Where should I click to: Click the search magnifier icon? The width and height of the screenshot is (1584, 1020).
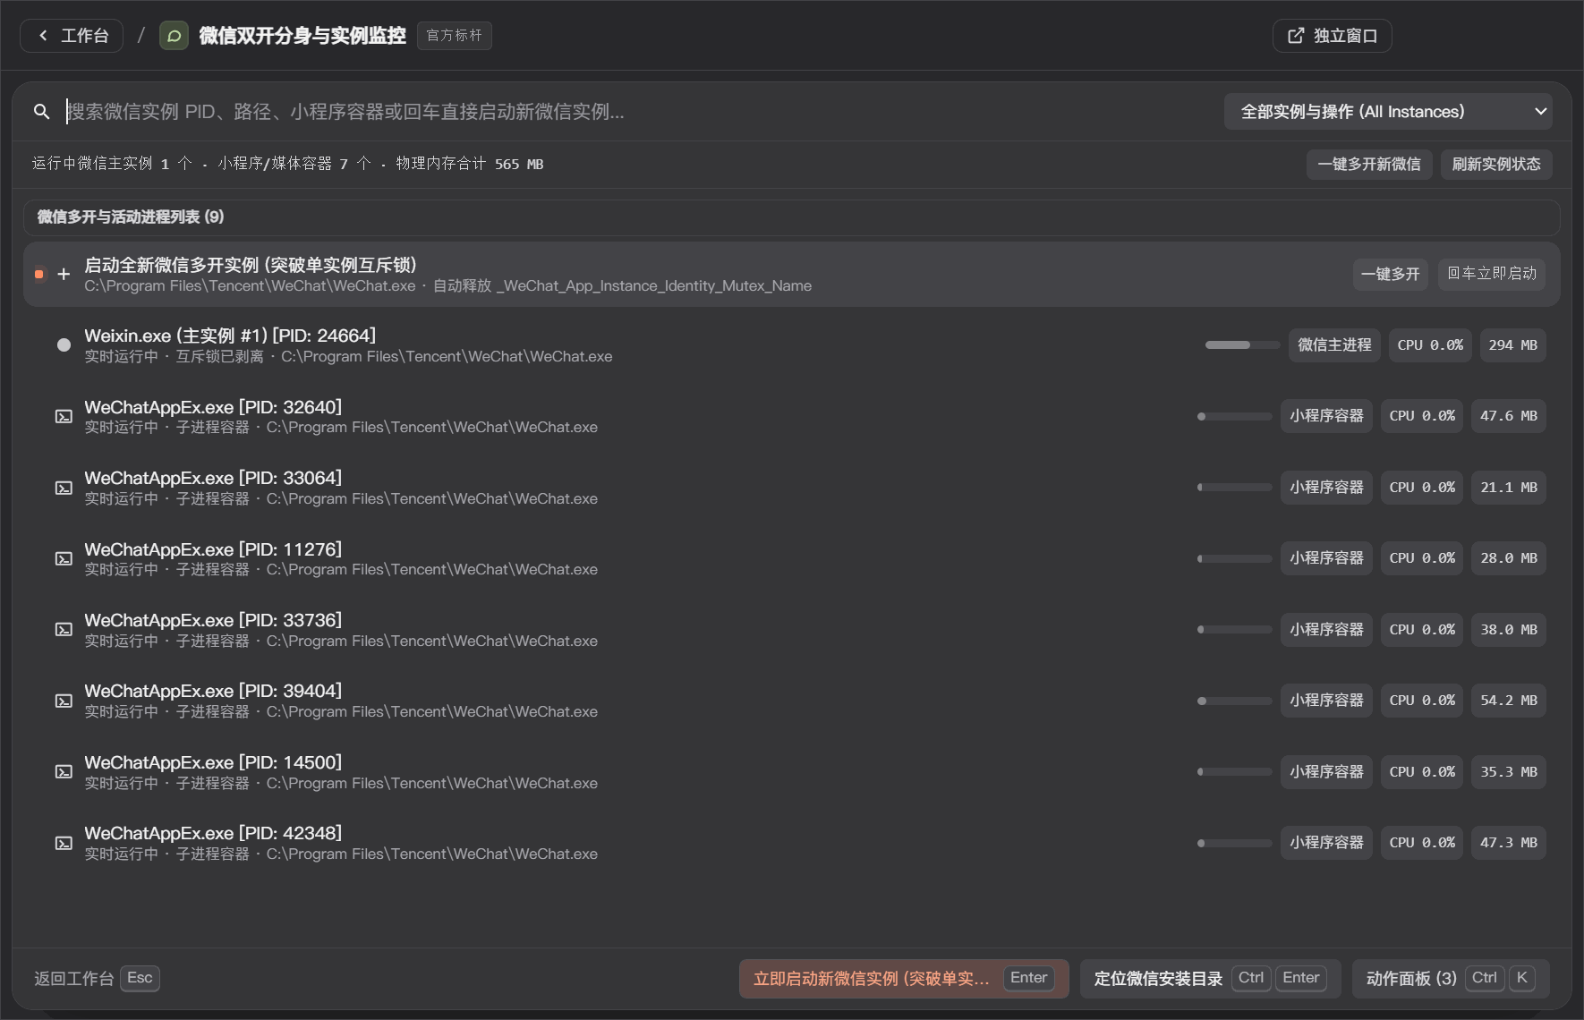pos(41,112)
